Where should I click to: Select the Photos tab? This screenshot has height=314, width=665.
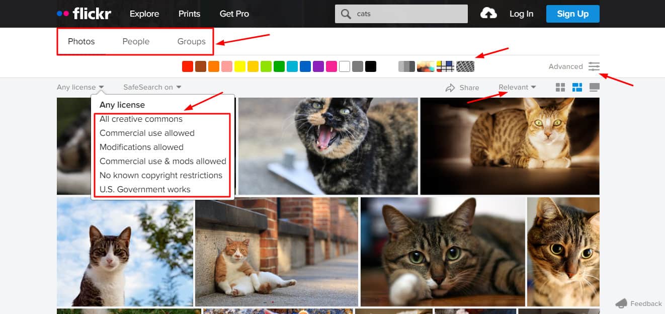pyautogui.click(x=81, y=41)
